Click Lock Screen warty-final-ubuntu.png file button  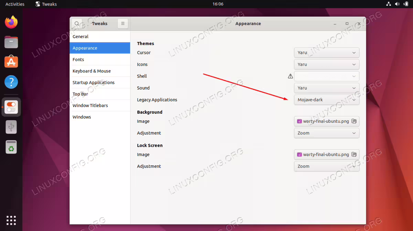[327, 155]
